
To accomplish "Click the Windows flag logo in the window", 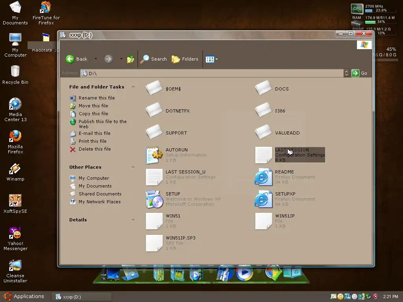I will pos(364,45).
